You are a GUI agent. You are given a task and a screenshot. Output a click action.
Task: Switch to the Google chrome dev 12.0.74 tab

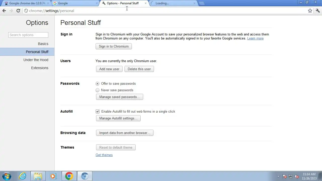26,3
